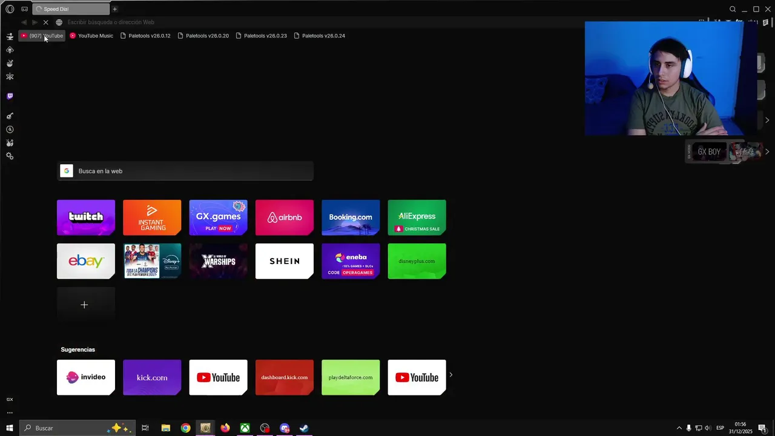Stop page loading with the X button
The width and height of the screenshot is (775, 436).
(45, 22)
